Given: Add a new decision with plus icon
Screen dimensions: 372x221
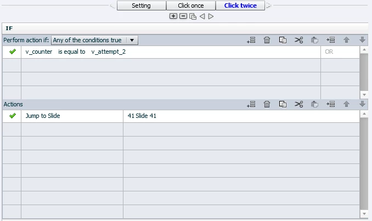Looking at the screenshot, I should tap(173, 16).
